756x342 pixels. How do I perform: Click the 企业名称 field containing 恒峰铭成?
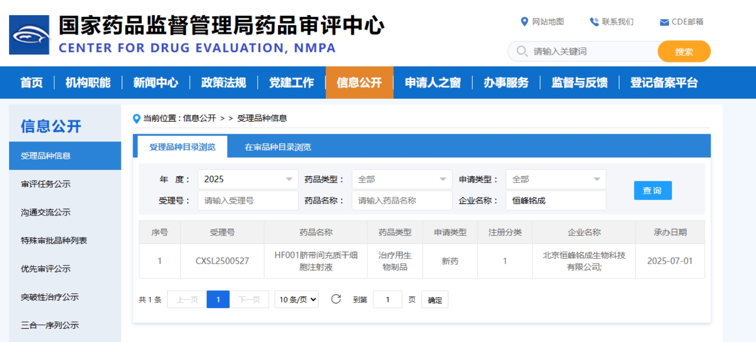555,201
